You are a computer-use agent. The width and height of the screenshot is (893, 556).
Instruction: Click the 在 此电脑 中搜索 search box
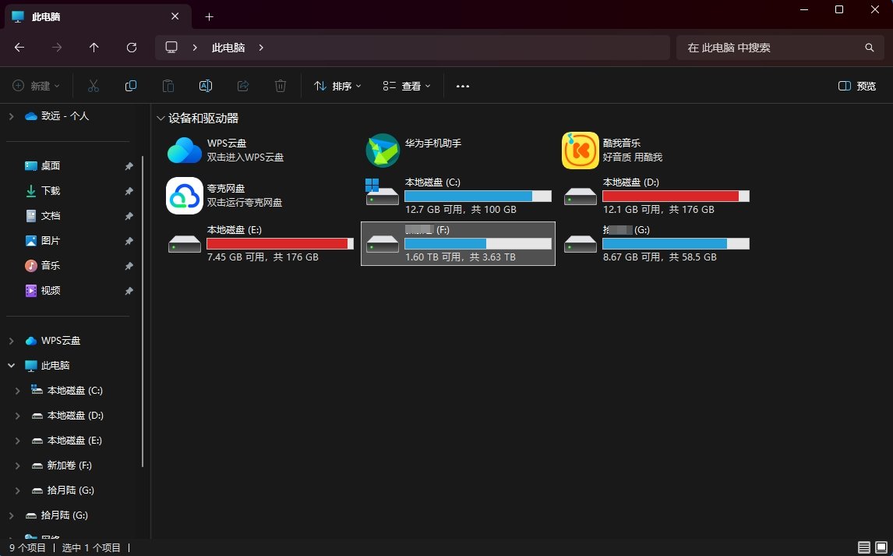click(x=771, y=48)
